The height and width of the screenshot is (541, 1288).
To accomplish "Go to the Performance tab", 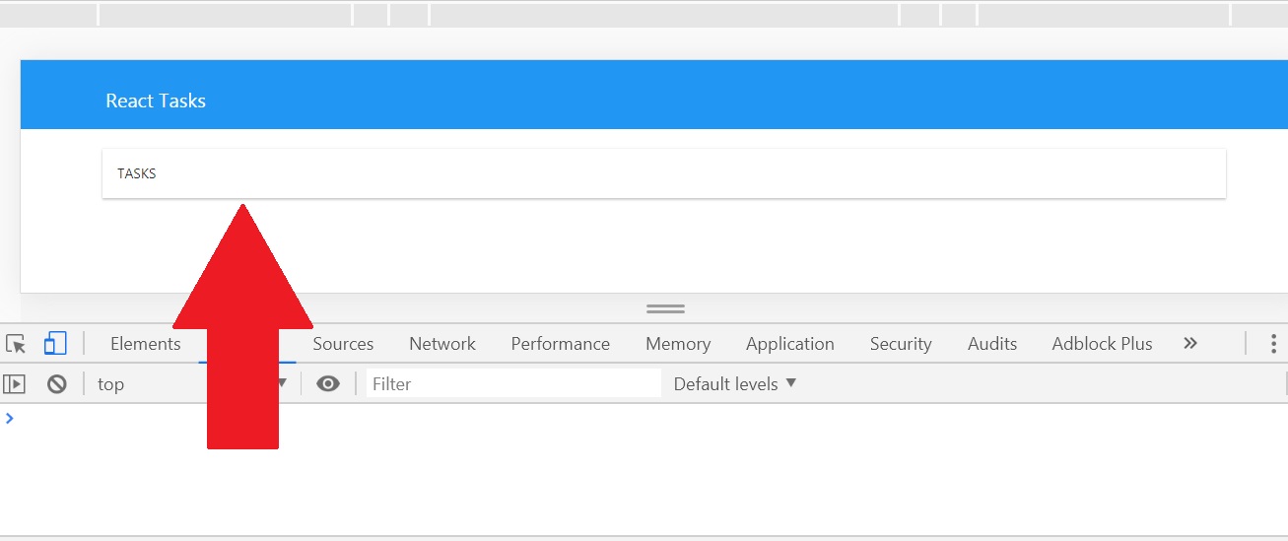I will (560, 344).
